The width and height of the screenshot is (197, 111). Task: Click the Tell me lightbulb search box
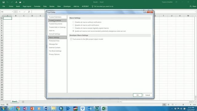tap(103, 6)
